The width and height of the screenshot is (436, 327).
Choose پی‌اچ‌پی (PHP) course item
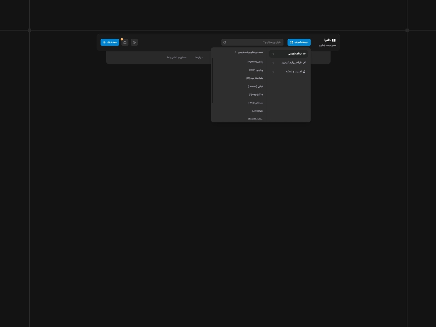(256, 70)
